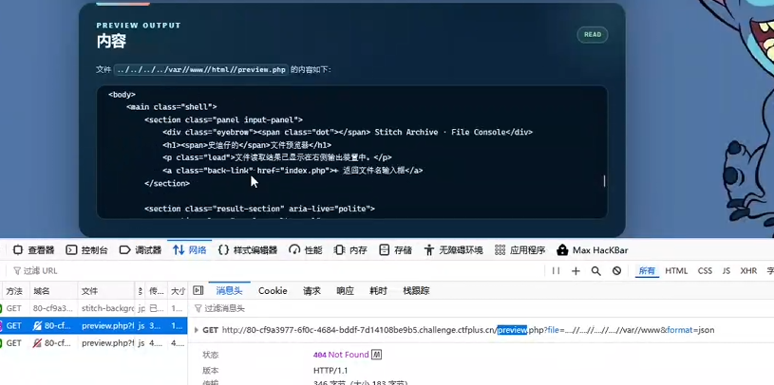This screenshot has height=385, width=774.
Task: Click the PREVIEW OUTPUT label
Action: pyautogui.click(x=139, y=26)
